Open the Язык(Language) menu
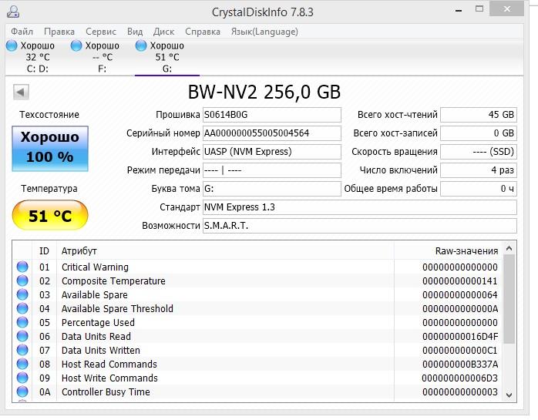 [x=264, y=32]
